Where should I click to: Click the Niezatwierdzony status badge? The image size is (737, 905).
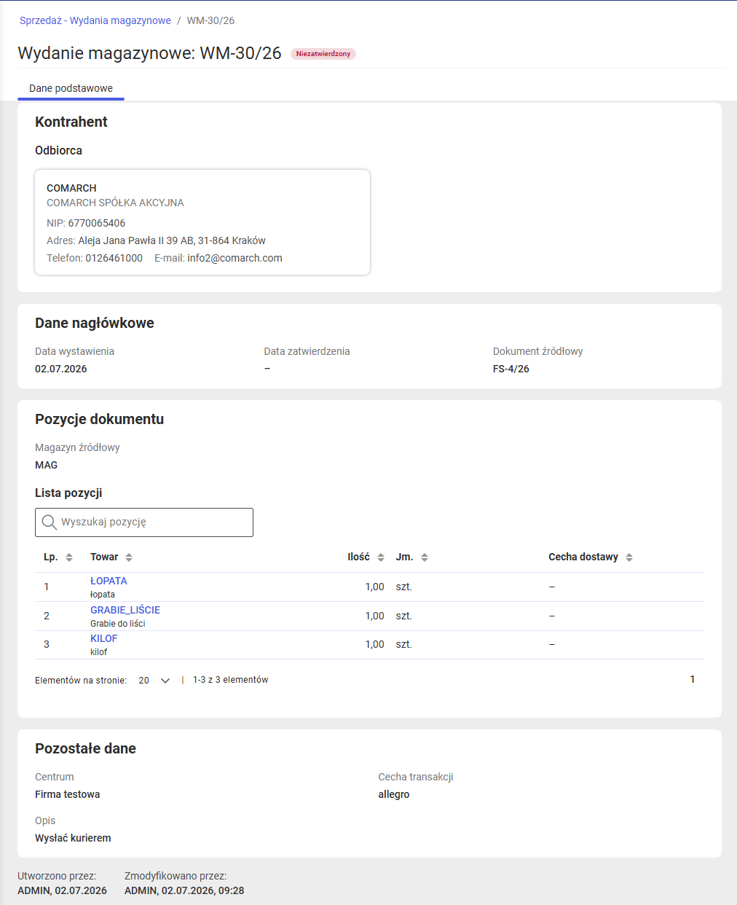click(323, 54)
